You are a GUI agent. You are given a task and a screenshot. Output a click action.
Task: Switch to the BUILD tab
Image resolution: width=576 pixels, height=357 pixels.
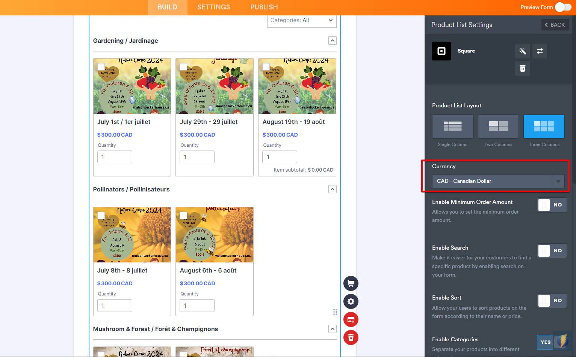coord(167,7)
